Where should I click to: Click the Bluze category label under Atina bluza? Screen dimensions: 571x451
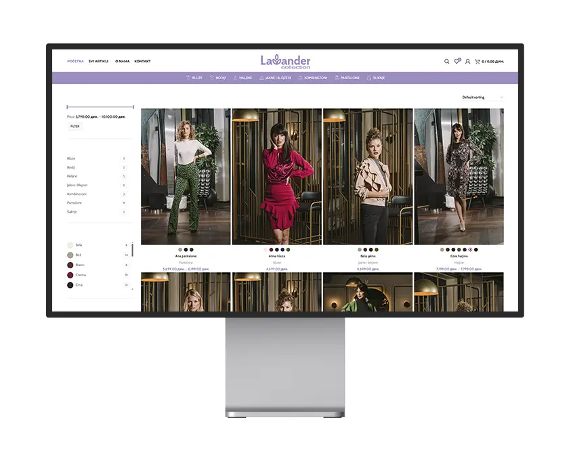[x=277, y=263]
